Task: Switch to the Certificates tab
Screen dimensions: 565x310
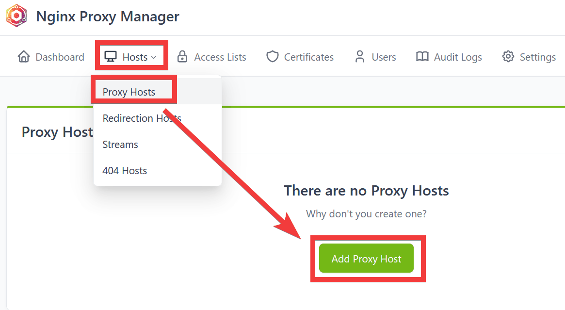Action: click(x=309, y=57)
